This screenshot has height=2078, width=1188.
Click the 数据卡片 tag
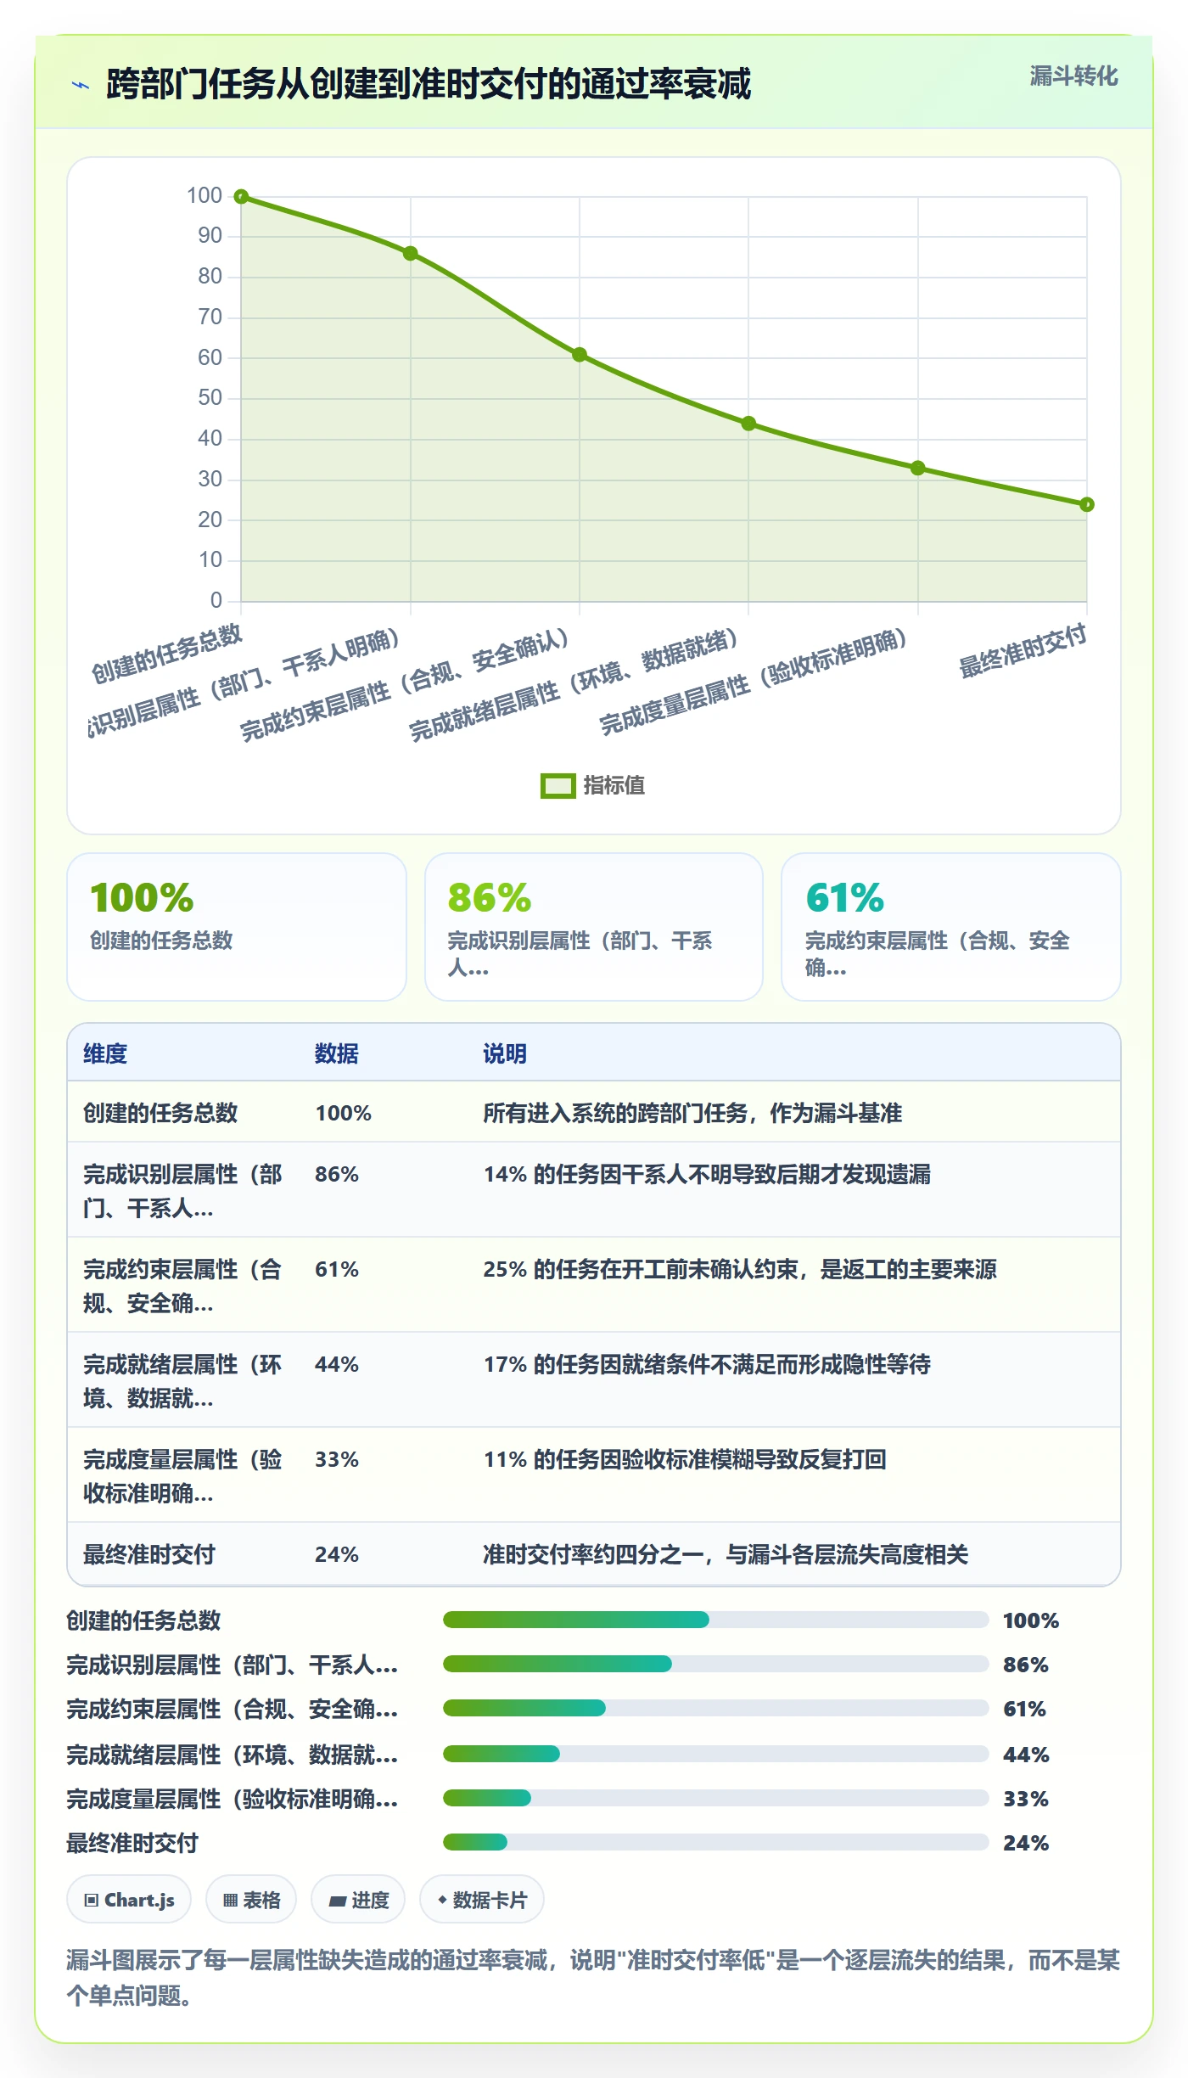[x=482, y=1900]
